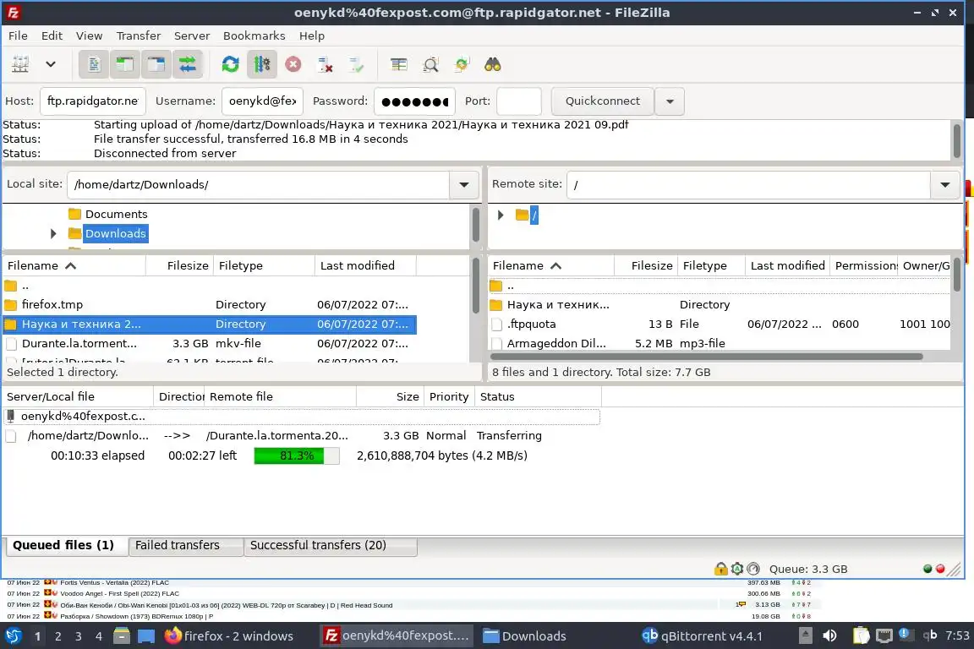Cancel the current operation

[293, 64]
